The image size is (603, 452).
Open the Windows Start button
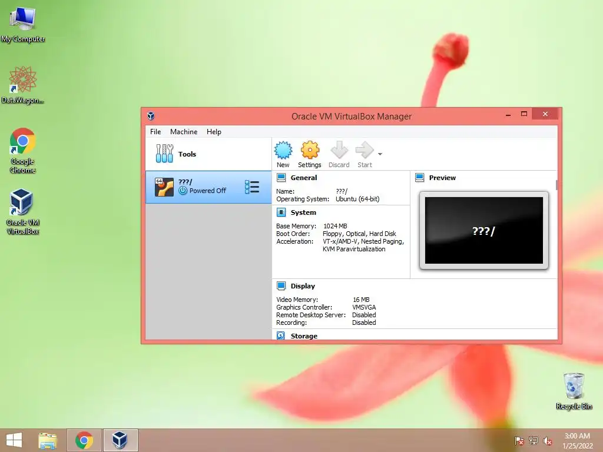click(x=14, y=440)
